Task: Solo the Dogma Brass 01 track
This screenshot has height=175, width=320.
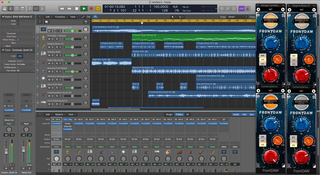Action: tap(53, 47)
